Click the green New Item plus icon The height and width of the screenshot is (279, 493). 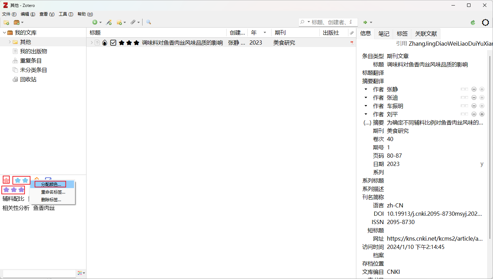tap(94, 22)
